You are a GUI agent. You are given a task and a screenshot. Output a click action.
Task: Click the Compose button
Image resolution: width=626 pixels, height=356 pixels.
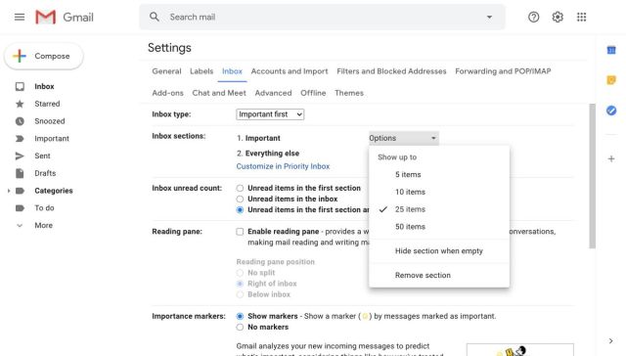(x=43, y=57)
